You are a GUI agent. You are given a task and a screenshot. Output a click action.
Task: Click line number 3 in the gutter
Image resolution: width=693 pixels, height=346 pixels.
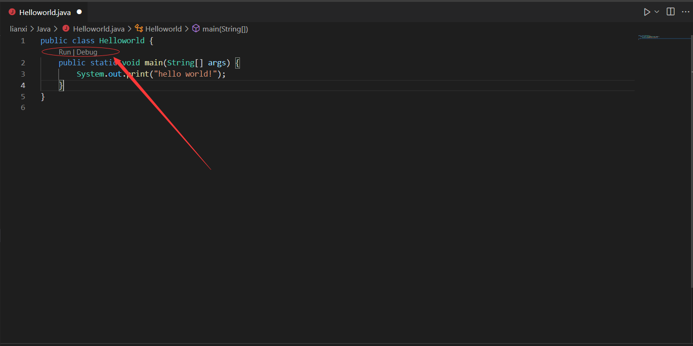[23, 73]
